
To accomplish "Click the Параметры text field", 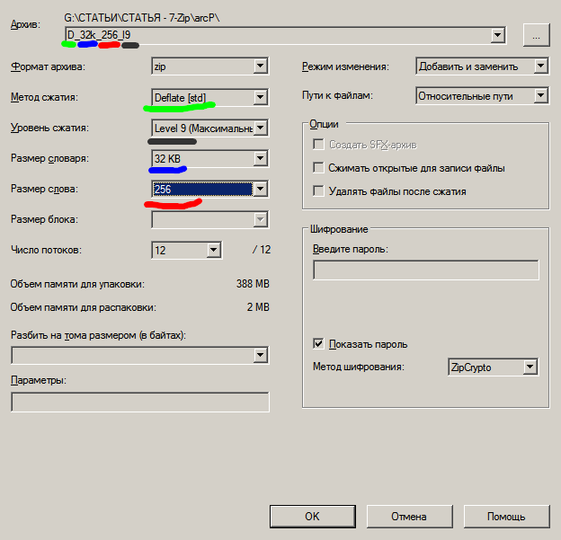I will click(140, 402).
